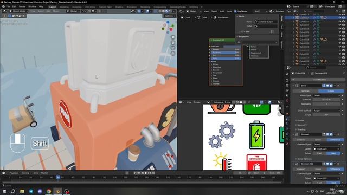Click the play animation button
Viewport: 347px width, 195px height.
pos(146,173)
